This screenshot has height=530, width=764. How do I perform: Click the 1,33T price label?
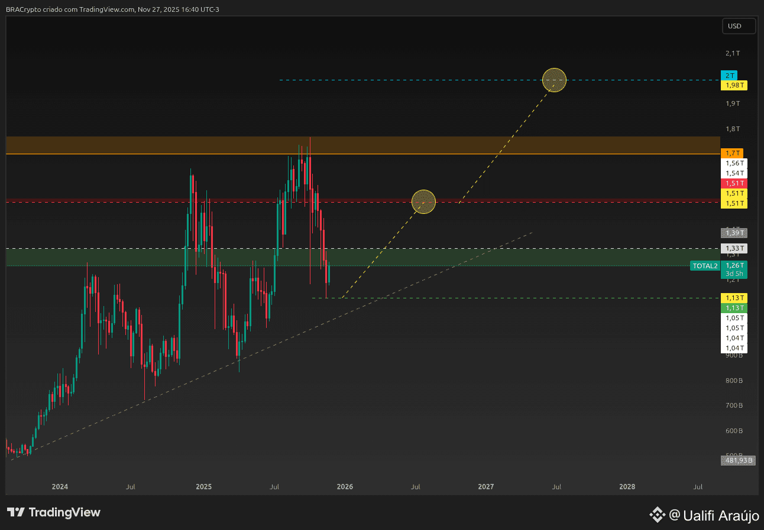(734, 249)
